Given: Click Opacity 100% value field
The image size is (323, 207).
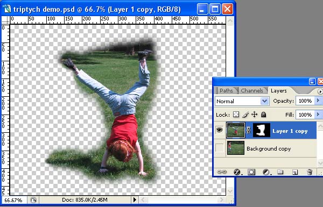Looking at the screenshot, I should click(305, 101).
